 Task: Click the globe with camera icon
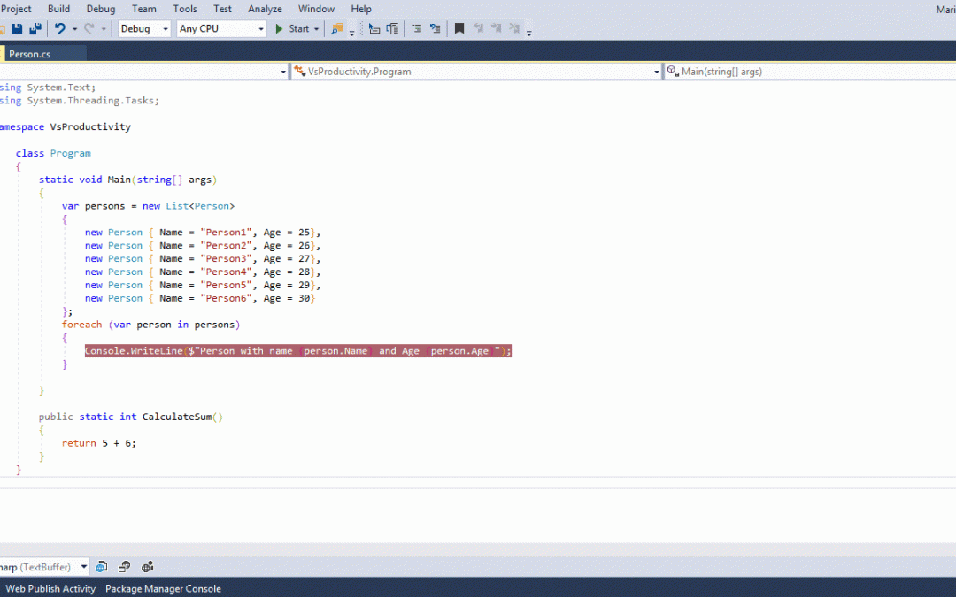coord(147,567)
